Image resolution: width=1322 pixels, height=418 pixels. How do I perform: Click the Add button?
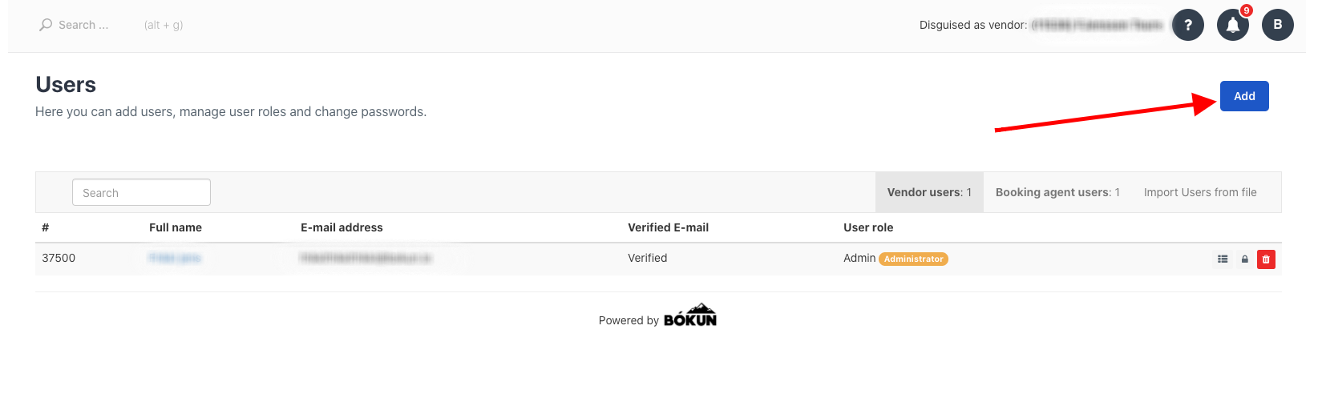pyautogui.click(x=1244, y=96)
